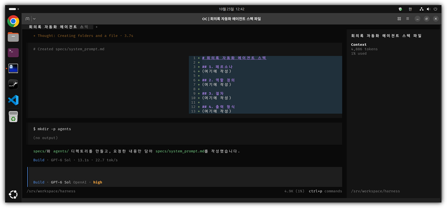Screen dimensions: 447x208
Task: Click the green specs/system_prompt.md path in the summary
Action: 180,151
